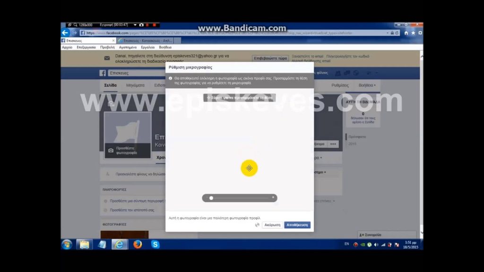The width and height of the screenshot is (484, 272).
Task: Click the volume speaker tray icon
Action: click(376, 245)
